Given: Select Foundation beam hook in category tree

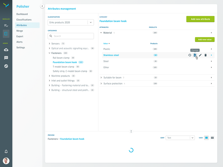Looking at the screenshot, I should 65,62.
